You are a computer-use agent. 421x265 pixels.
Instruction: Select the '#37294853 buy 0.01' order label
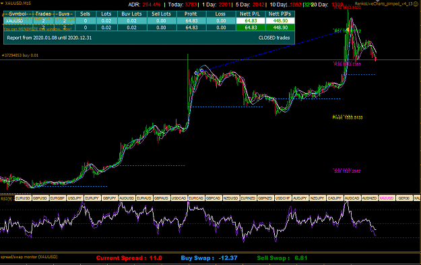coord(20,55)
